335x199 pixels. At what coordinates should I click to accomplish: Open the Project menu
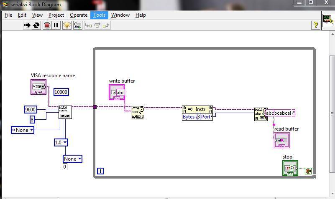coord(56,15)
